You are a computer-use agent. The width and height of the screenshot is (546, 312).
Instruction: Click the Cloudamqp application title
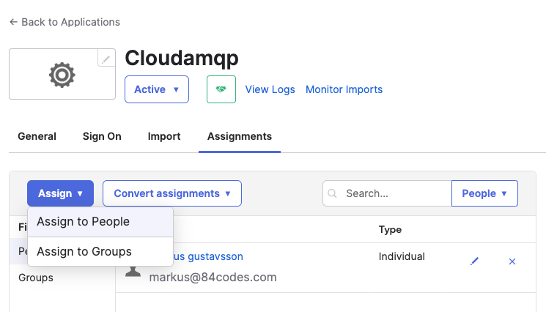(x=182, y=58)
